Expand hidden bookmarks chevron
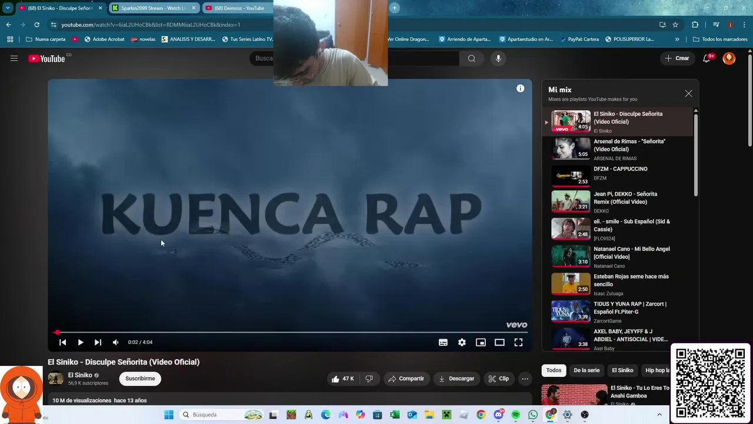 677,39
